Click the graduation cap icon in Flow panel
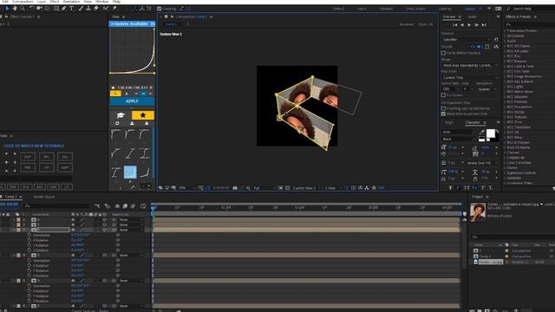Image resolution: width=555 pixels, height=312 pixels. (x=121, y=115)
